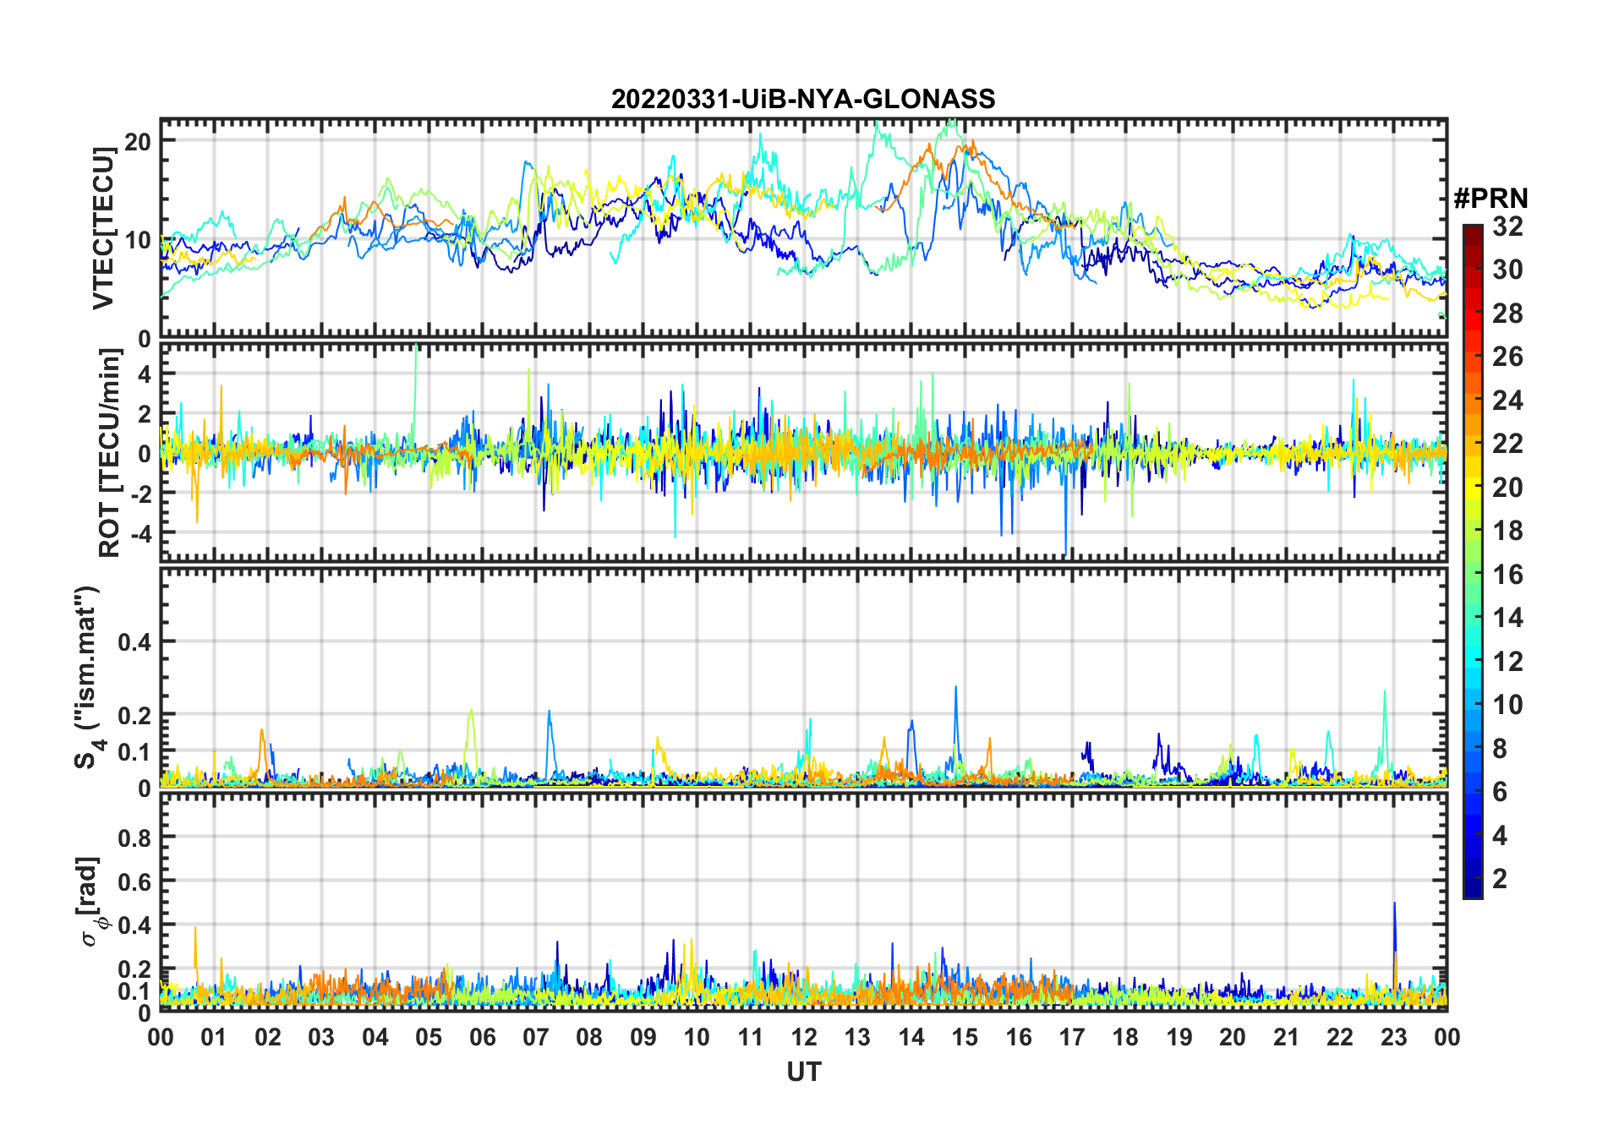
Task: Click the UT axis tick label 07
Action: (536, 1037)
